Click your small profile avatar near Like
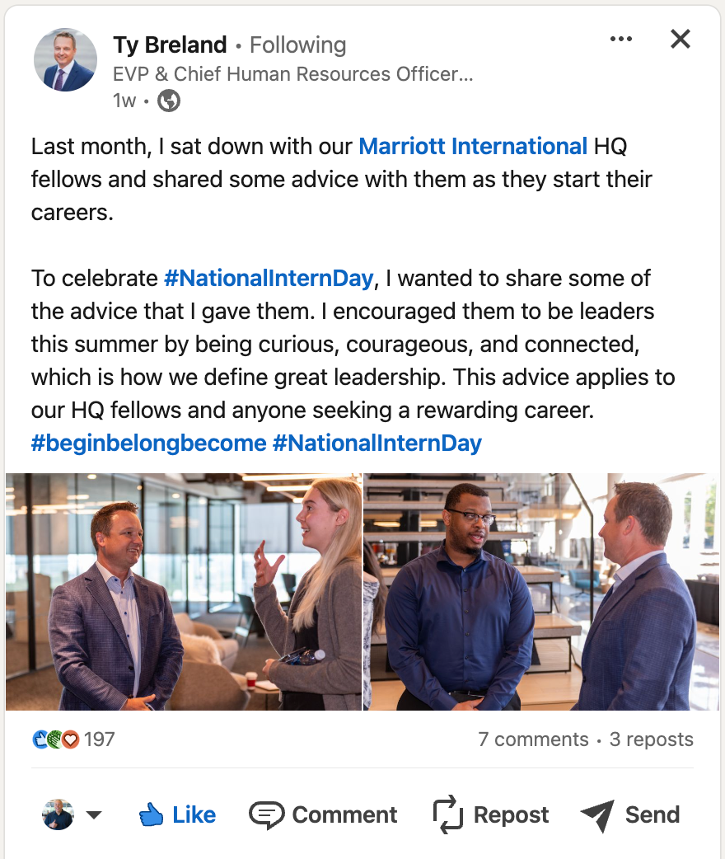725x859 pixels. [58, 815]
